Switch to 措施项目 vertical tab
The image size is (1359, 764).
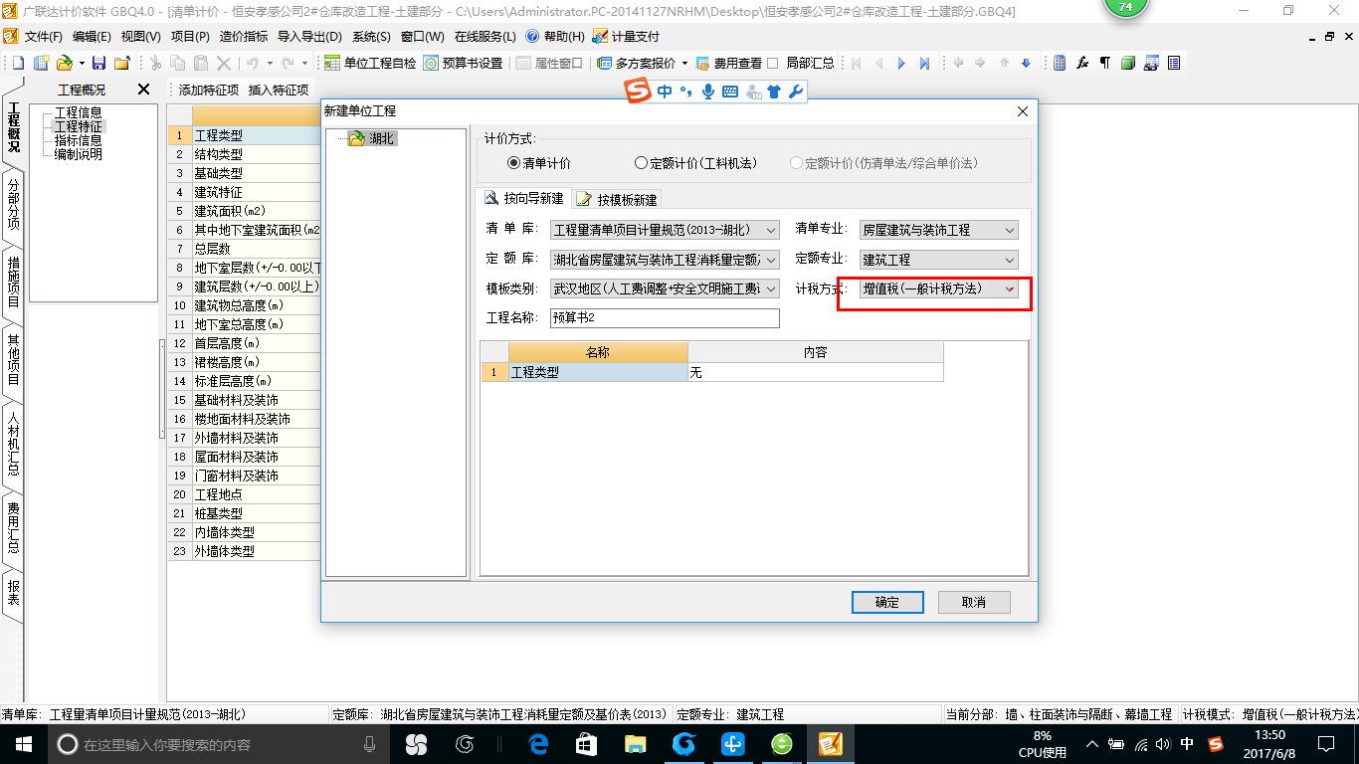click(13, 281)
